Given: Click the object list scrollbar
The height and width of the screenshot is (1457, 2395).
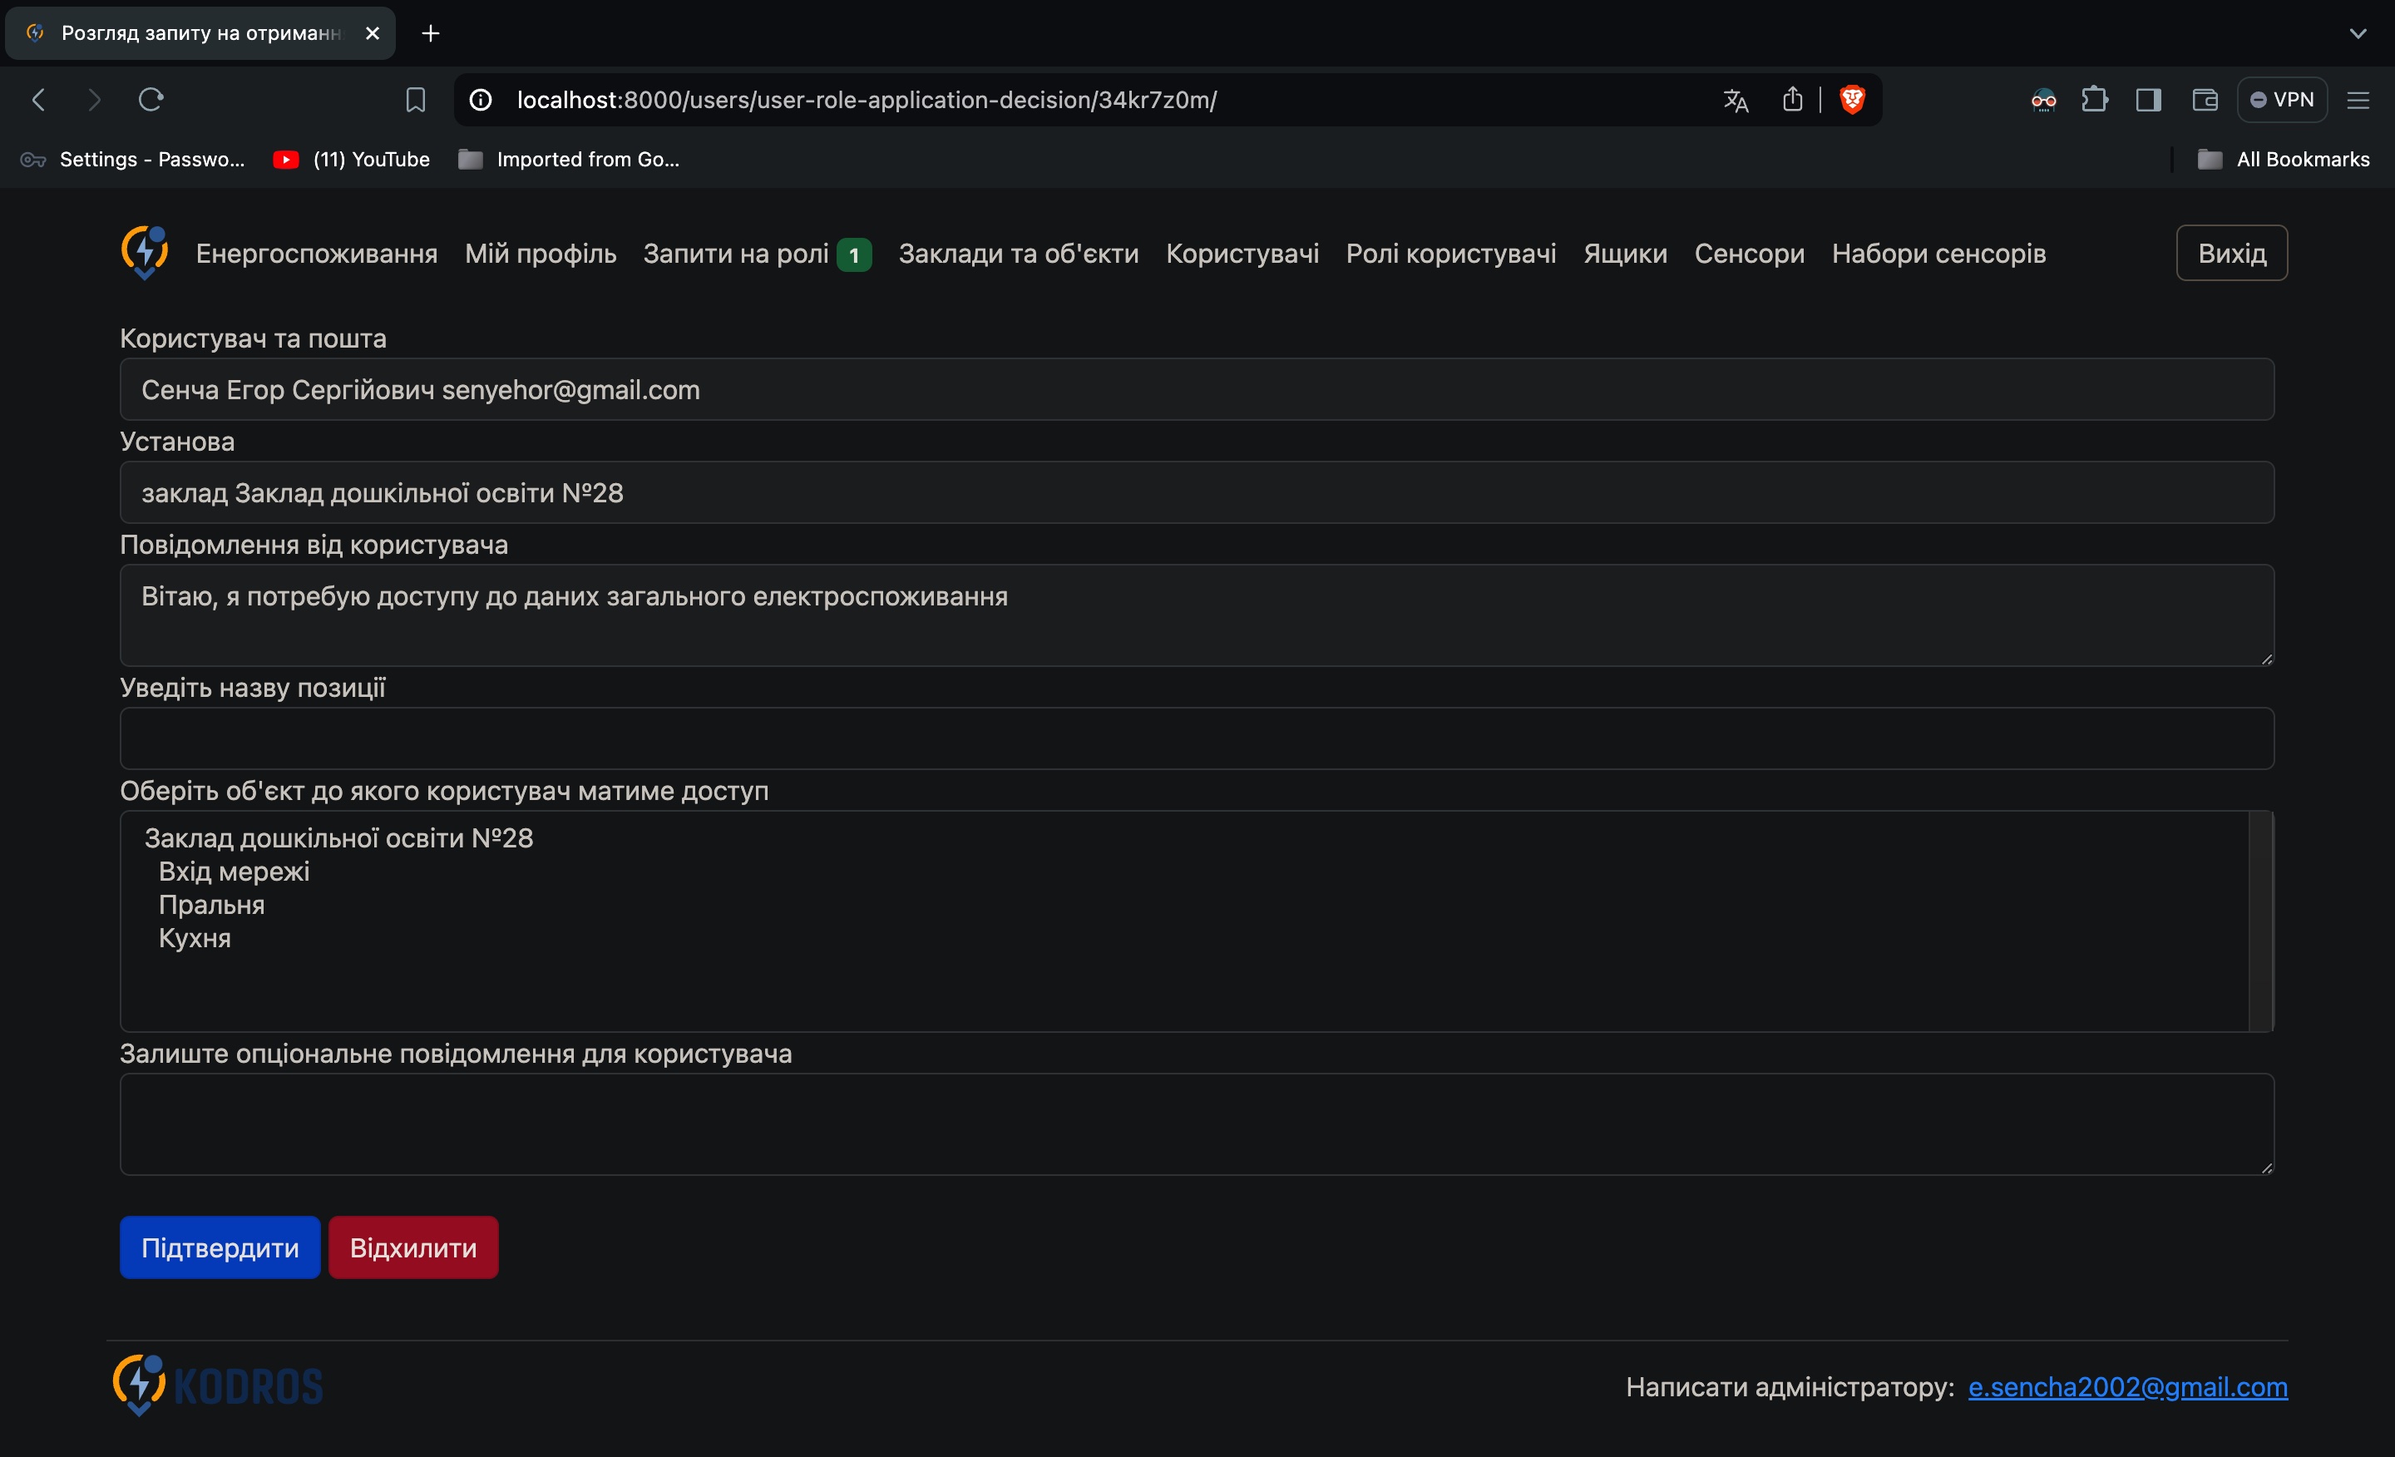Looking at the screenshot, I should [2260, 921].
